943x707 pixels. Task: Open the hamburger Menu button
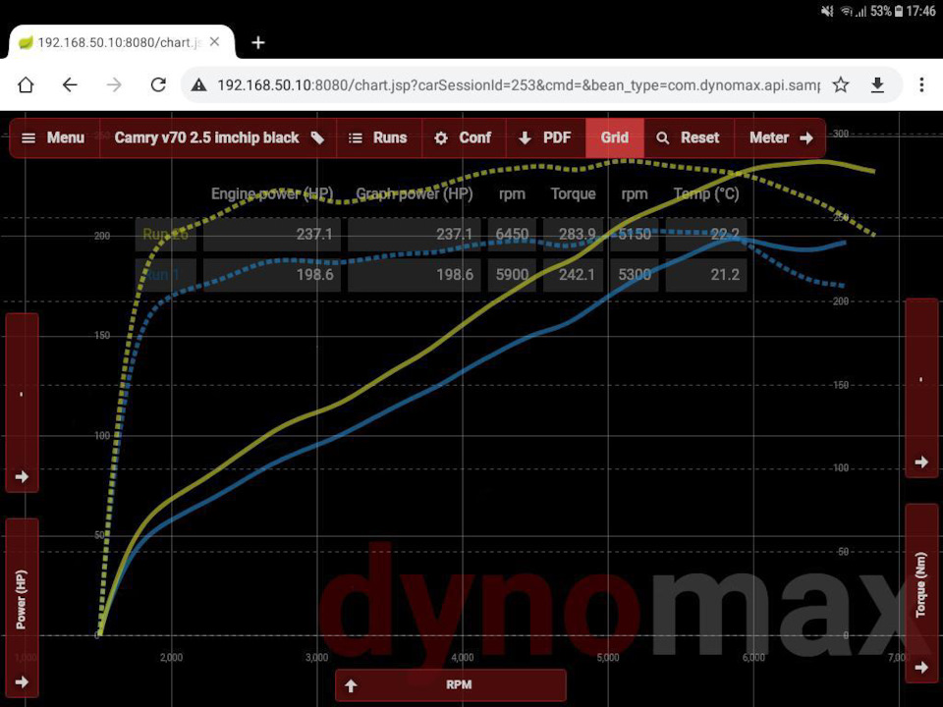[54, 137]
